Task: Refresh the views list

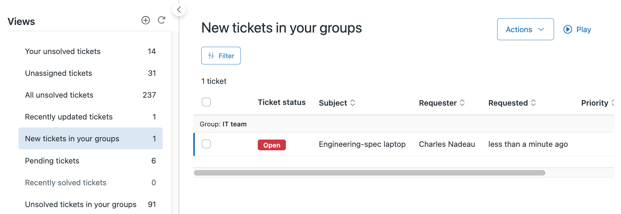Action: click(x=161, y=20)
